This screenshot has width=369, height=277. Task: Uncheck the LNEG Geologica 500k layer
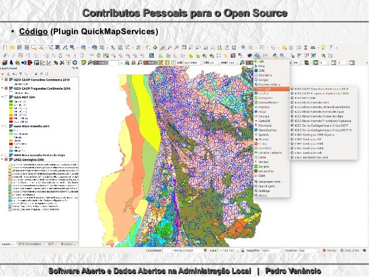tap(6, 160)
